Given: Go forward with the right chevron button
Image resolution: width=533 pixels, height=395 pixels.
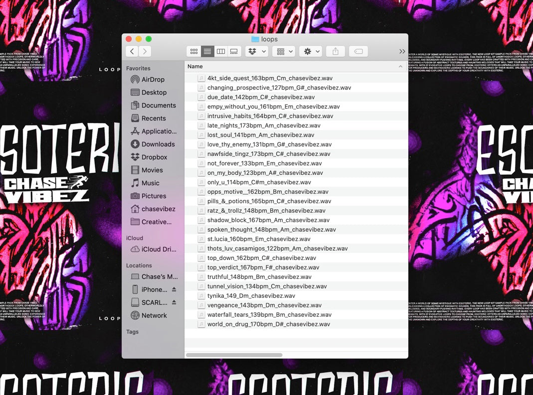Looking at the screenshot, I should pos(145,52).
